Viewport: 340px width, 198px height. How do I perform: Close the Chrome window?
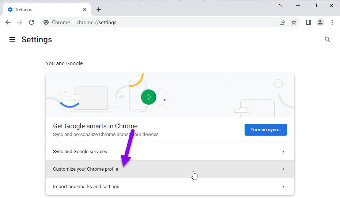332,5
